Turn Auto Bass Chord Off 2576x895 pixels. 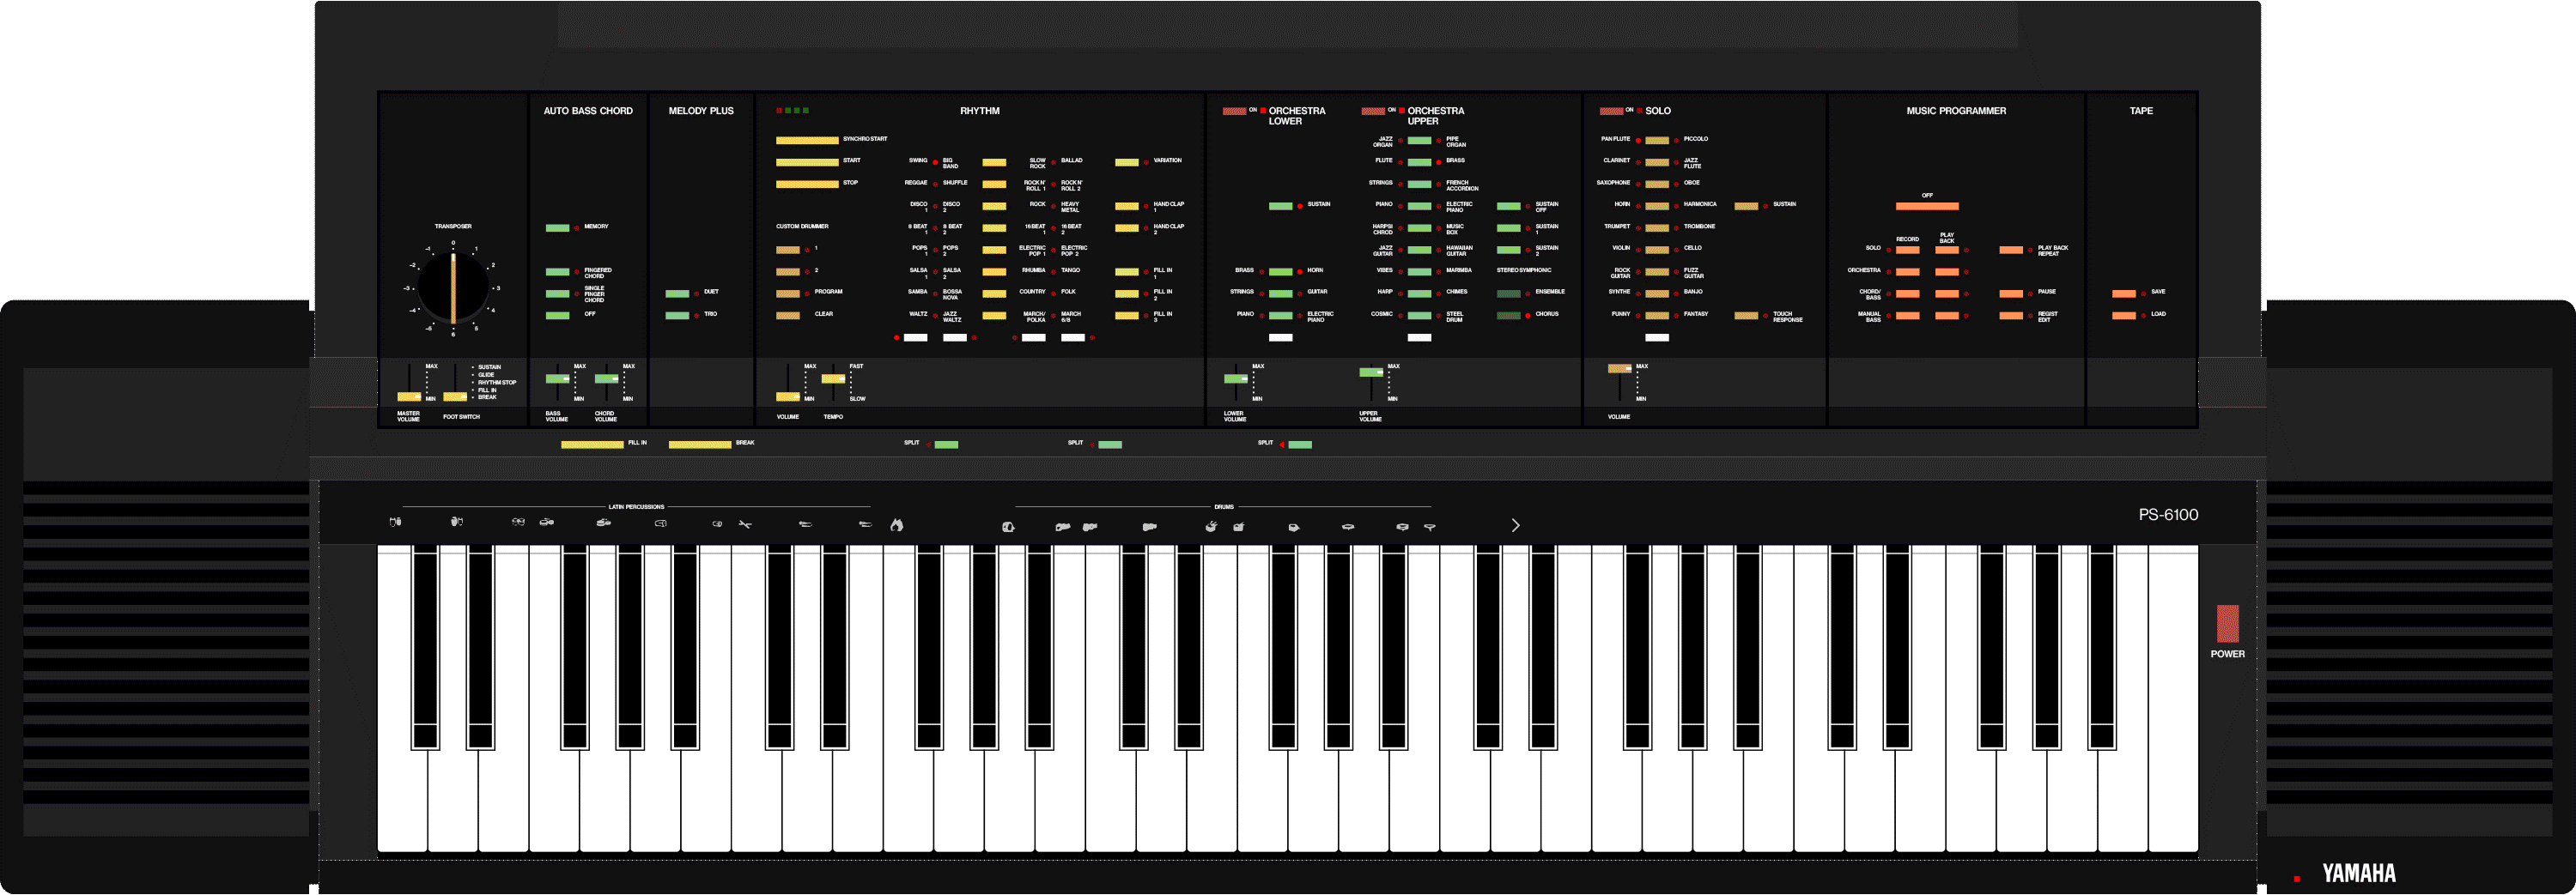[x=557, y=316]
